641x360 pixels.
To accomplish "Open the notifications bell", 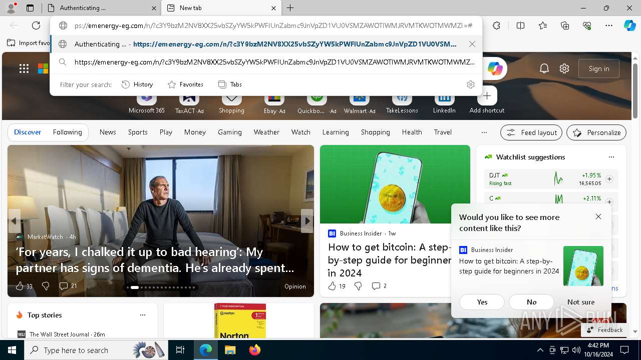I will (544, 68).
